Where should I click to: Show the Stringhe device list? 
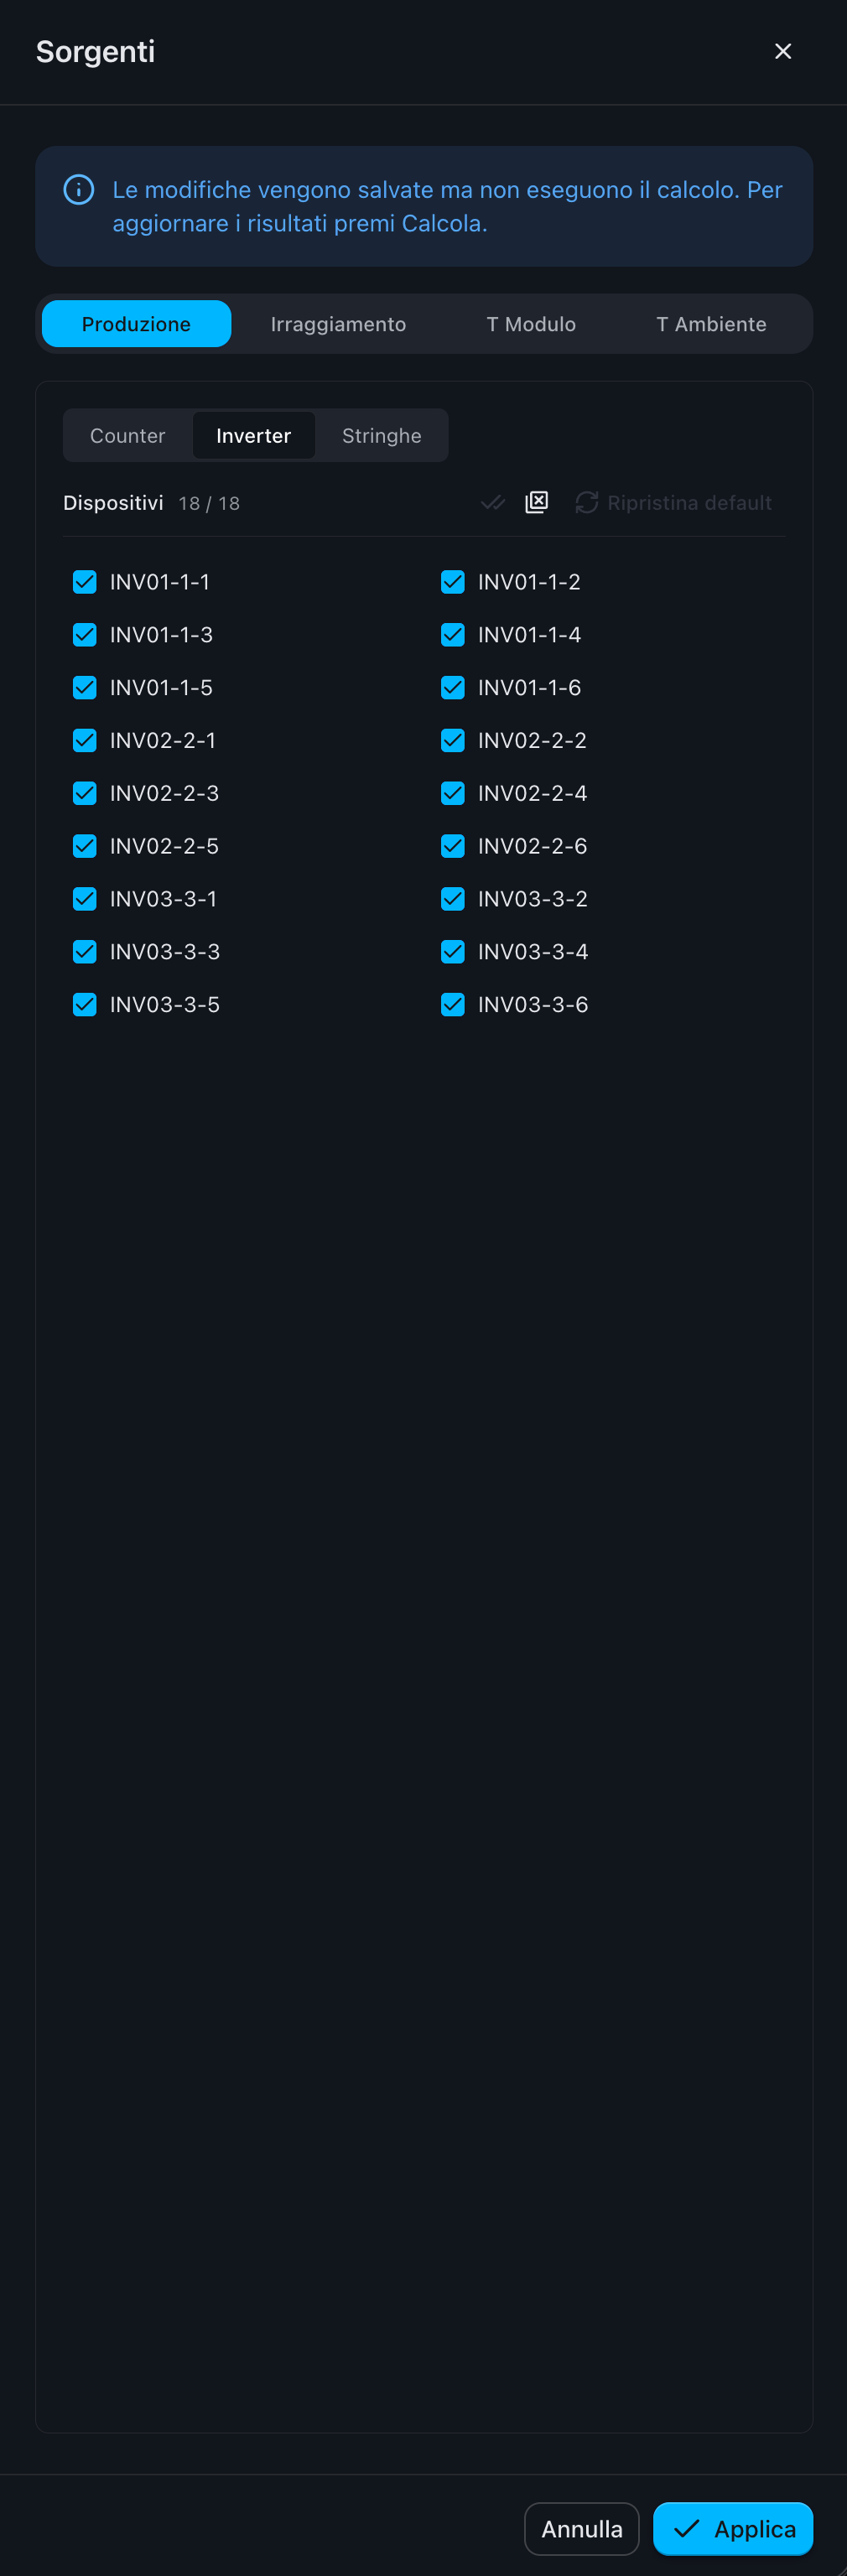pos(381,436)
